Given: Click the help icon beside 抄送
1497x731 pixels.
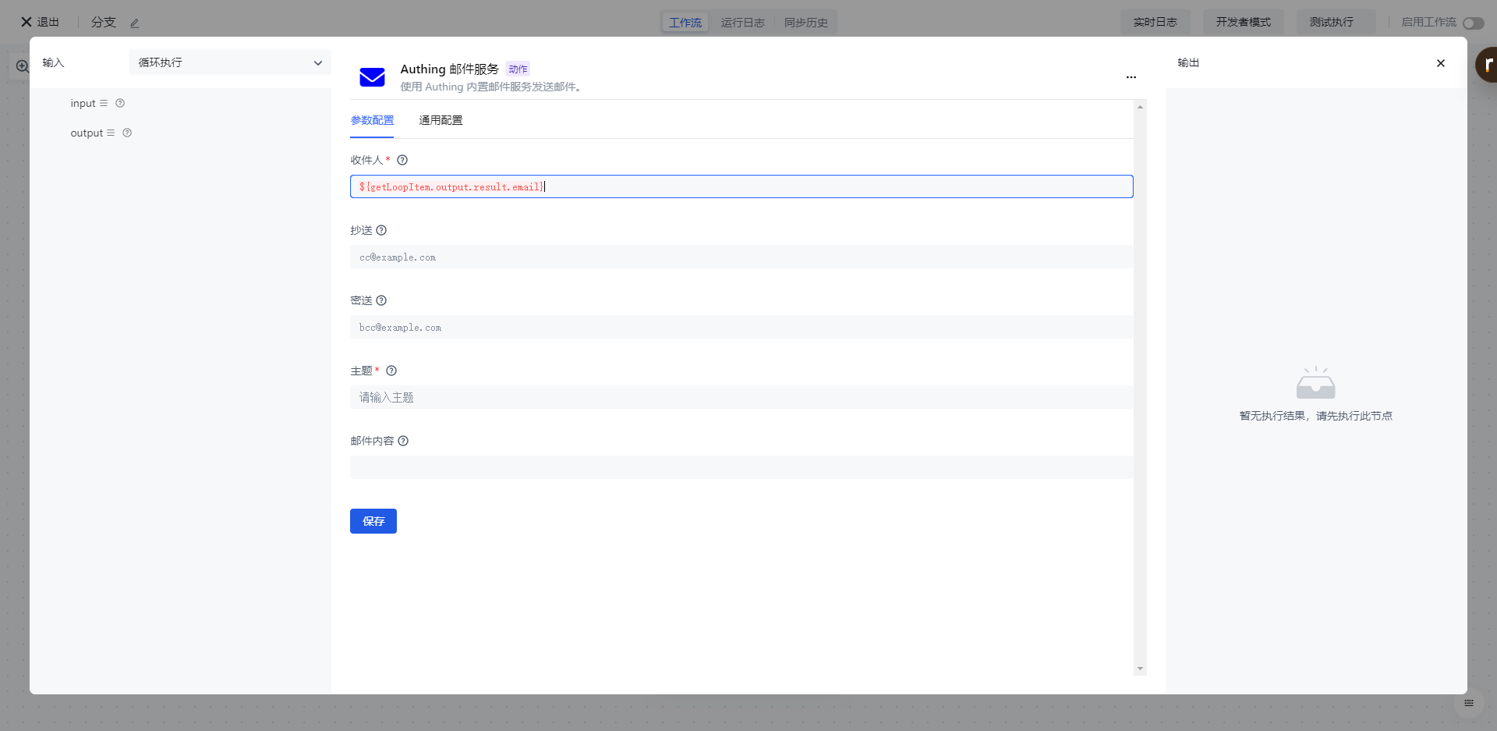Looking at the screenshot, I should (381, 230).
